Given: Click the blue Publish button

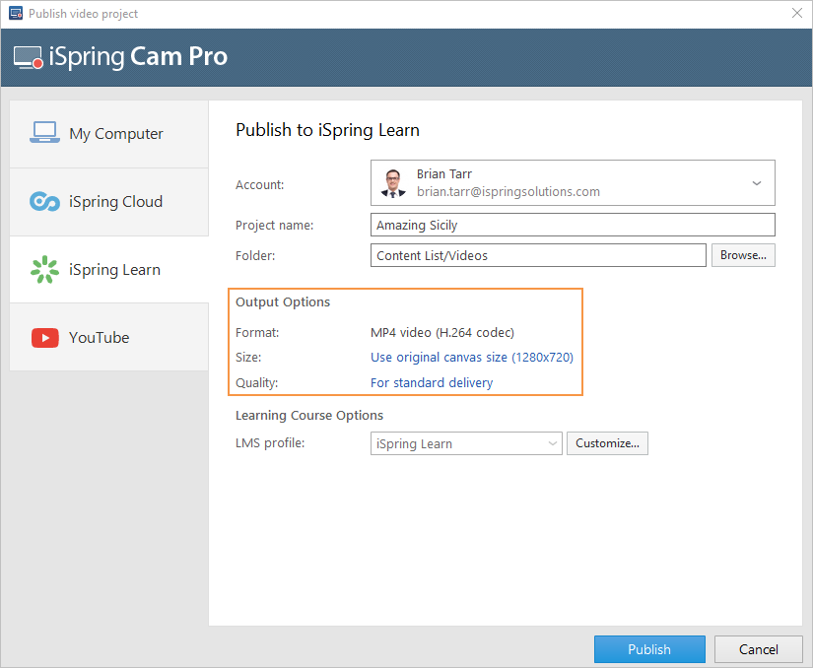Looking at the screenshot, I should point(649,649).
